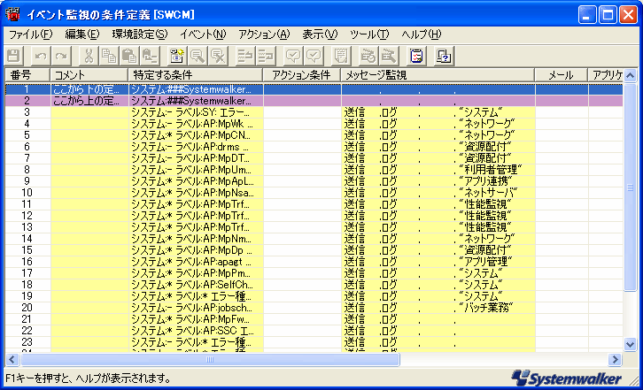Open the ファイル(F) menu
The height and width of the screenshot is (390, 643).
coord(31,34)
